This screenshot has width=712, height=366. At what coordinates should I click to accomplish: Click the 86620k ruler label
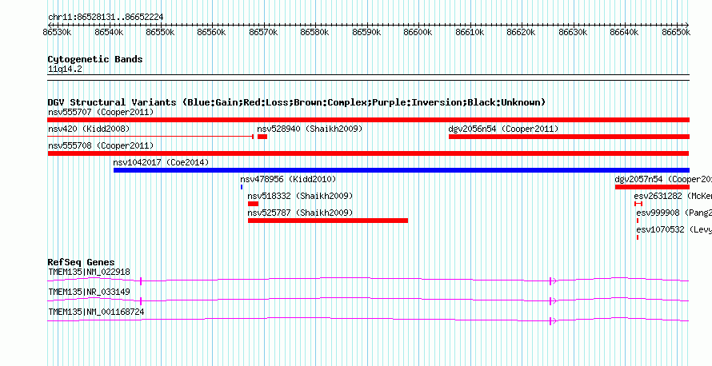[x=522, y=33]
